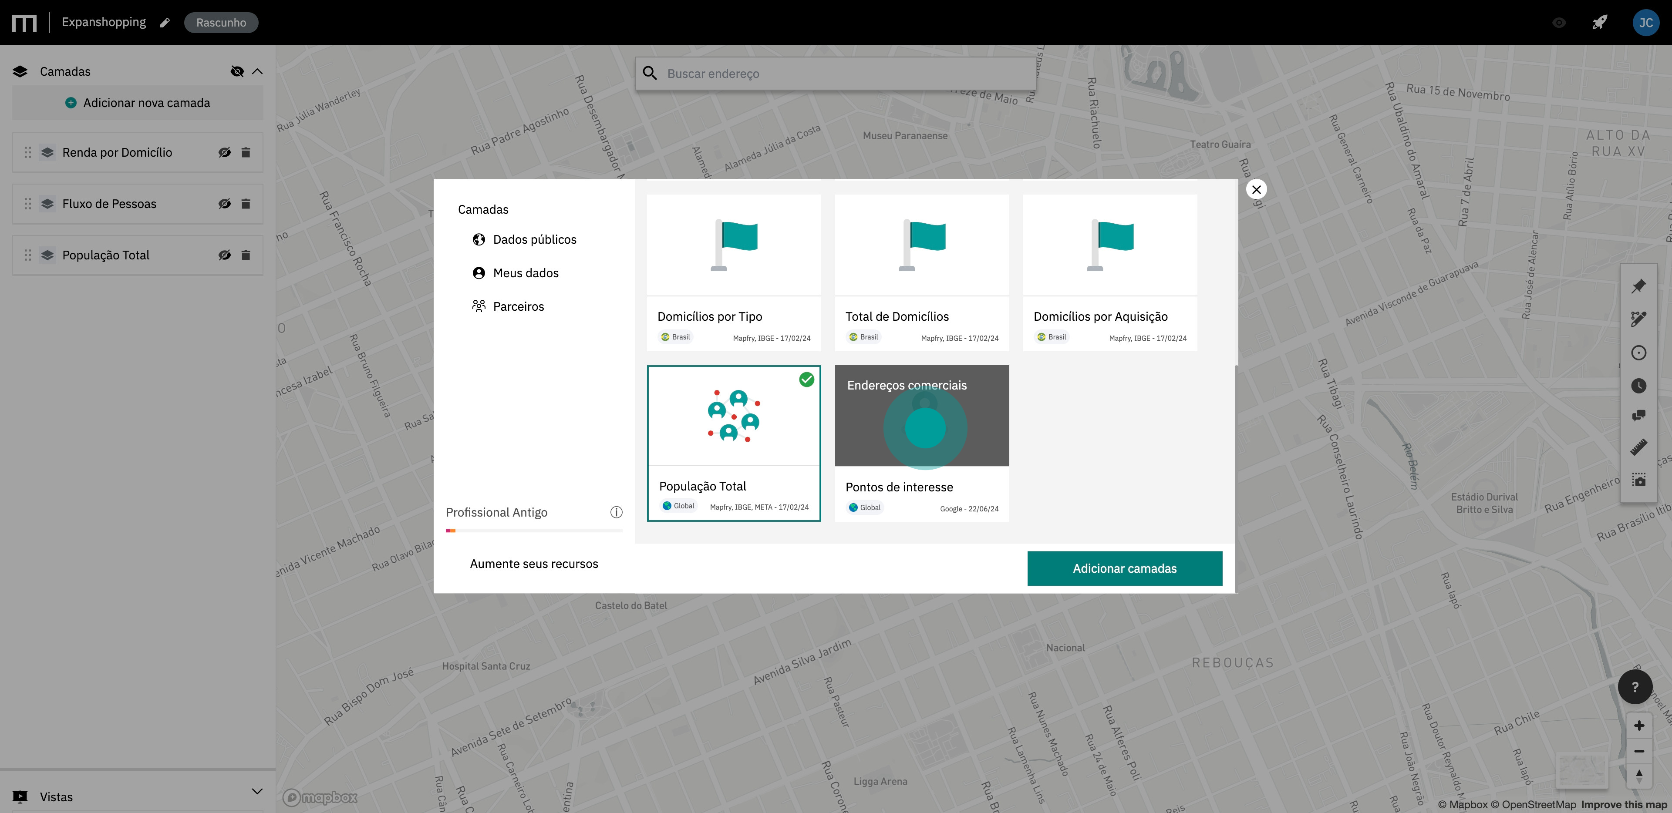Click Adicionar camadas button
This screenshot has width=1672, height=813.
pos(1125,568)
